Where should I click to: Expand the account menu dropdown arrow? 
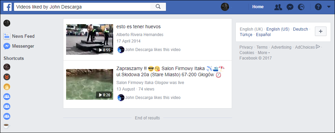click(x=329, y=7)
